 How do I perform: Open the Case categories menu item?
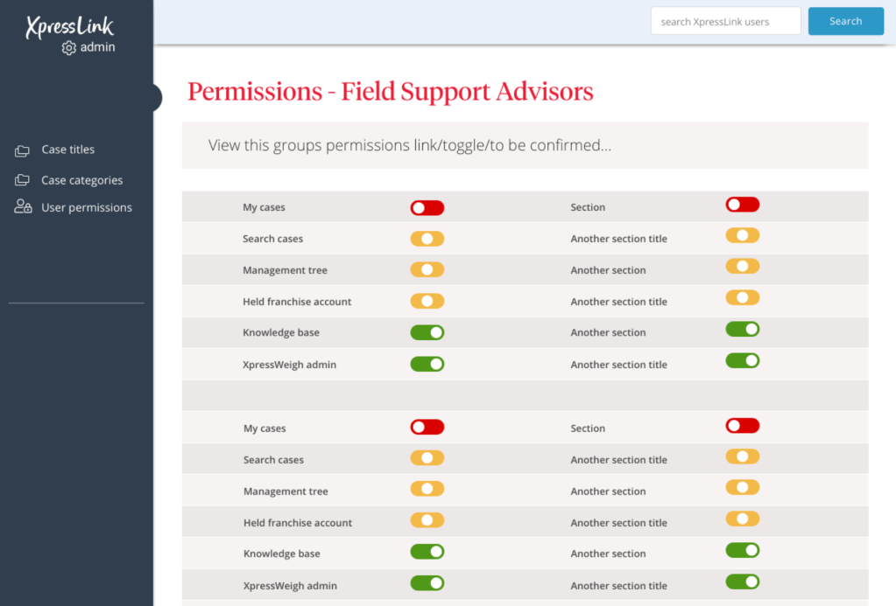(81, 180)
